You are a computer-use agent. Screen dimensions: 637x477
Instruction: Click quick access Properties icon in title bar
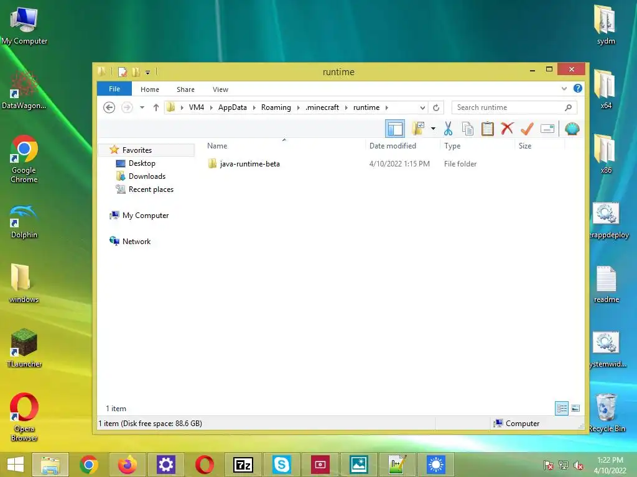pos(123,72)
